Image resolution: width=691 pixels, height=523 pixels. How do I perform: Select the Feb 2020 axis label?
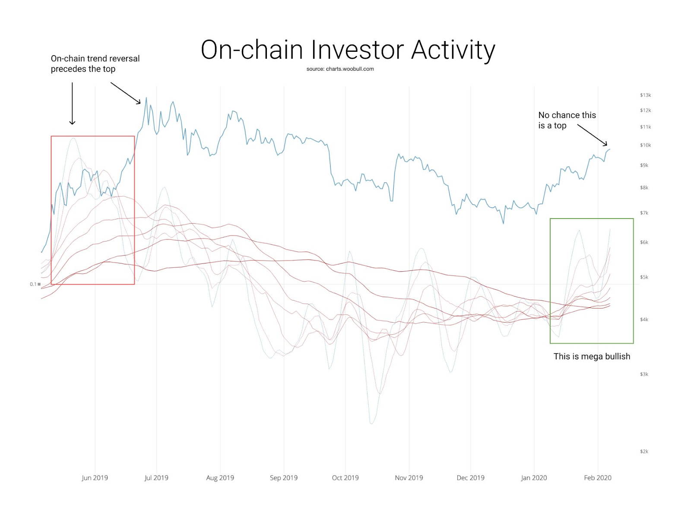click(598, 478)
